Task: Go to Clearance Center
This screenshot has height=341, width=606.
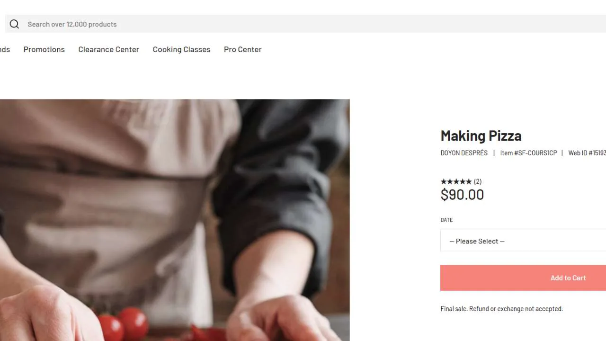Action: 108,49
